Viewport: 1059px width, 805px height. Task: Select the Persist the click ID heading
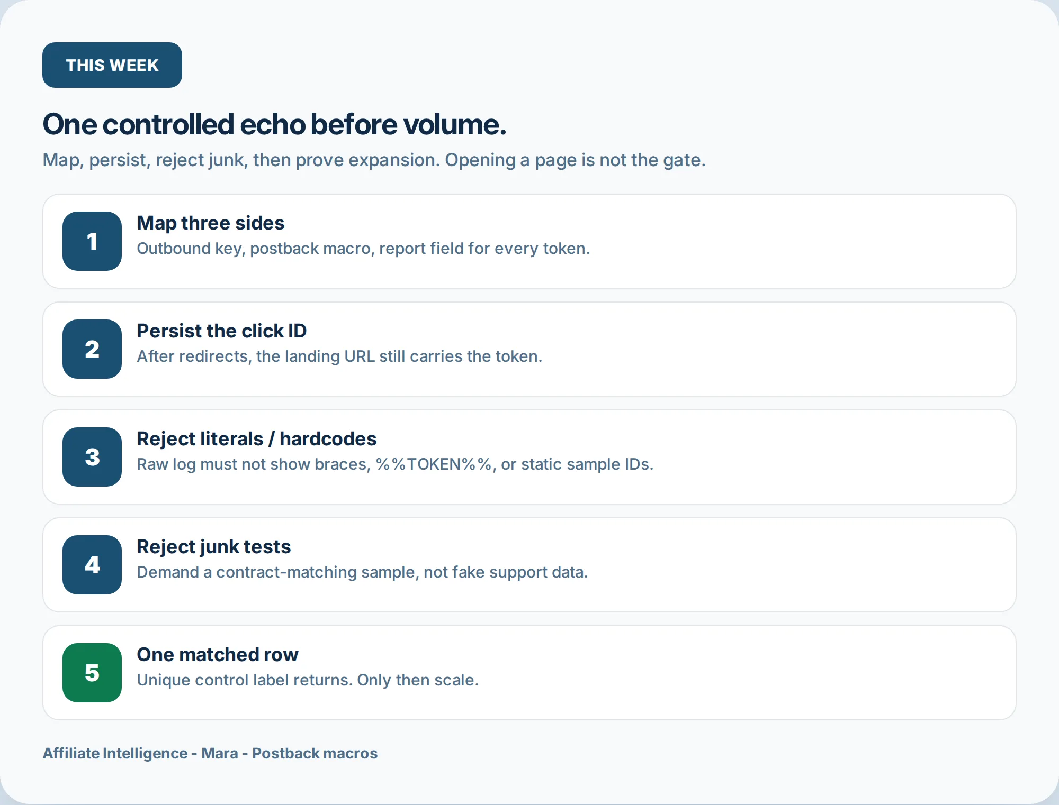[222, 331]
